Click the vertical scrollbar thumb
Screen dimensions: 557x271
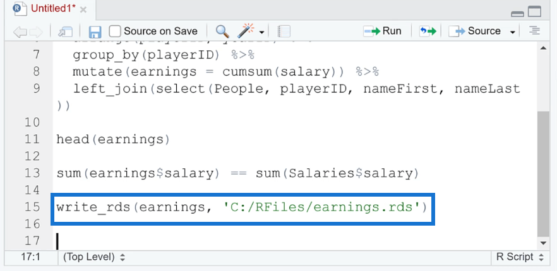543,174
